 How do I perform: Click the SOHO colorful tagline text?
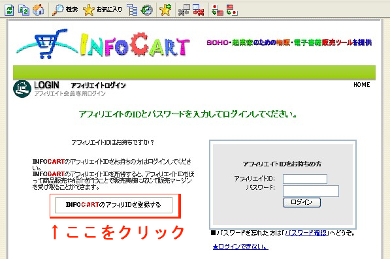(x=289, y=42)
